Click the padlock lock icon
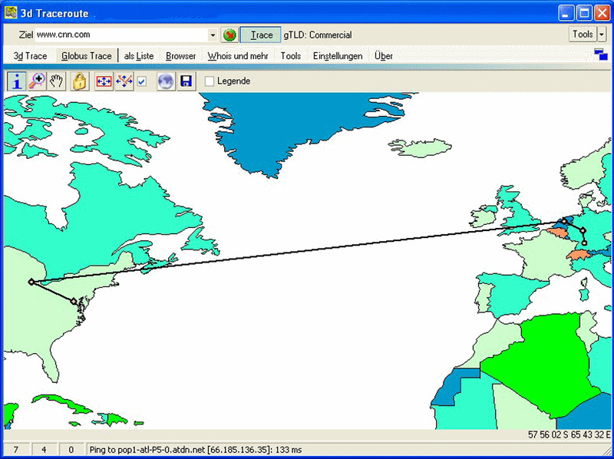The height and width of the screenshot is (459, 614). pyautogui.click(x=80, y=81)
